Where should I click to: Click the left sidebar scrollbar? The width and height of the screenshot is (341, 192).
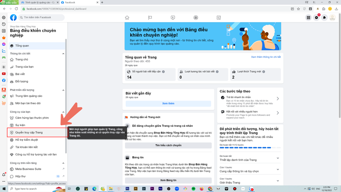pyautogui.click(x=66, y=96)
